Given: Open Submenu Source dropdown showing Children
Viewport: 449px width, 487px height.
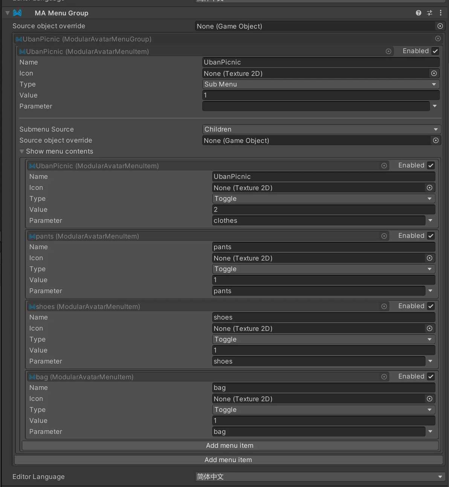Looking at the screenshot, I should click(x=321, y=129).
